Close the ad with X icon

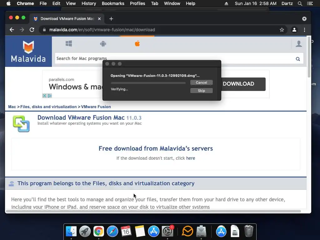point(44,96)
